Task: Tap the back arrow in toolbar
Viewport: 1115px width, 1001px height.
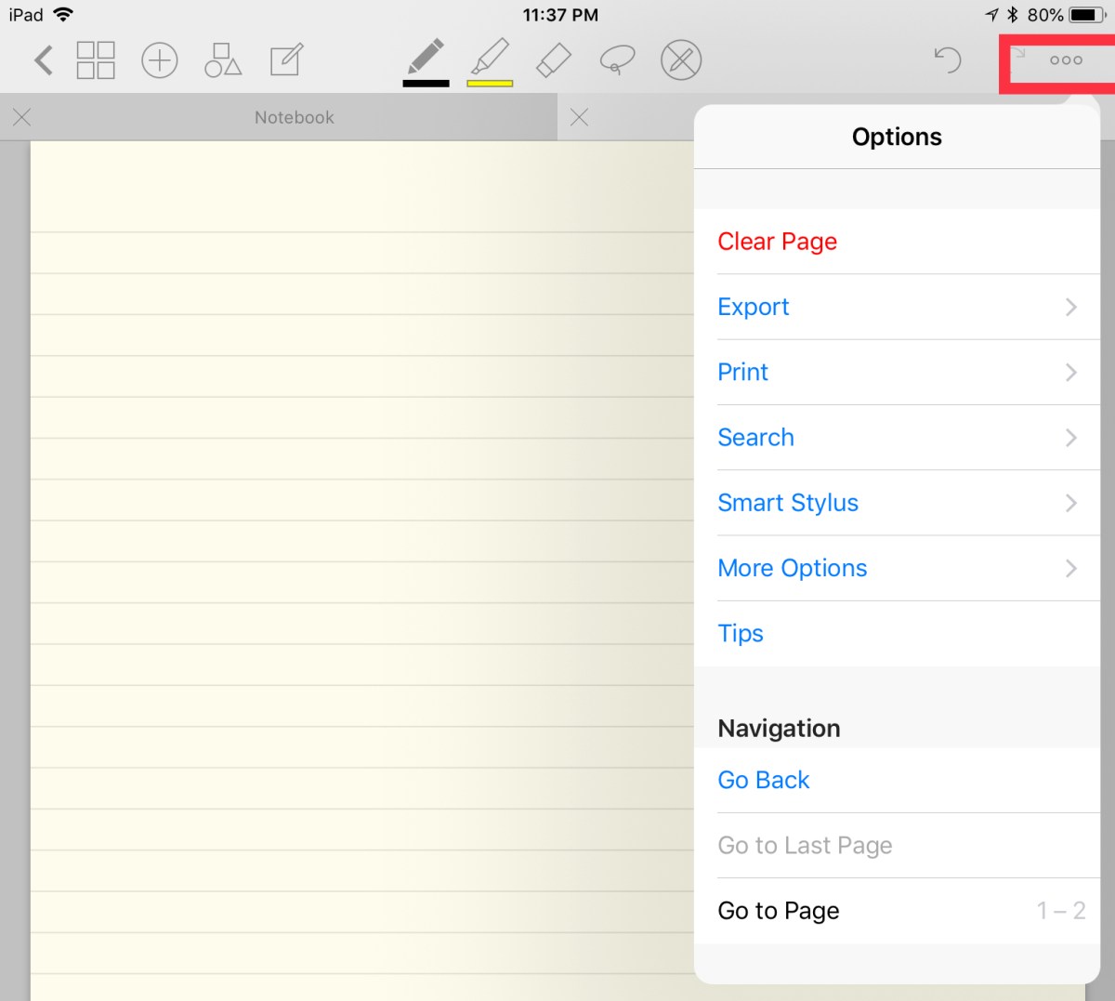Action: point(43,61)
